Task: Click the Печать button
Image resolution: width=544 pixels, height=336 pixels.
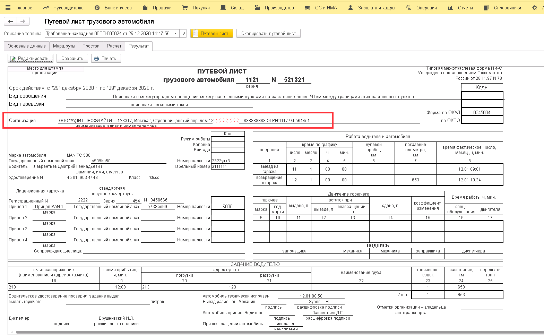Action: click(x=106, y=59)
